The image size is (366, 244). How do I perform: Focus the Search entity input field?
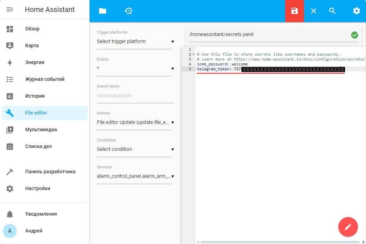click(135, 96)
